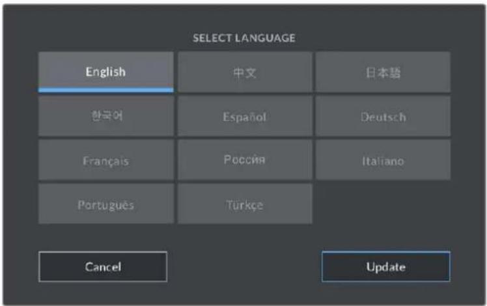Screen dimensions: 487x306
Task: Pick the 日本語 language button
Action: pos(383,72)
